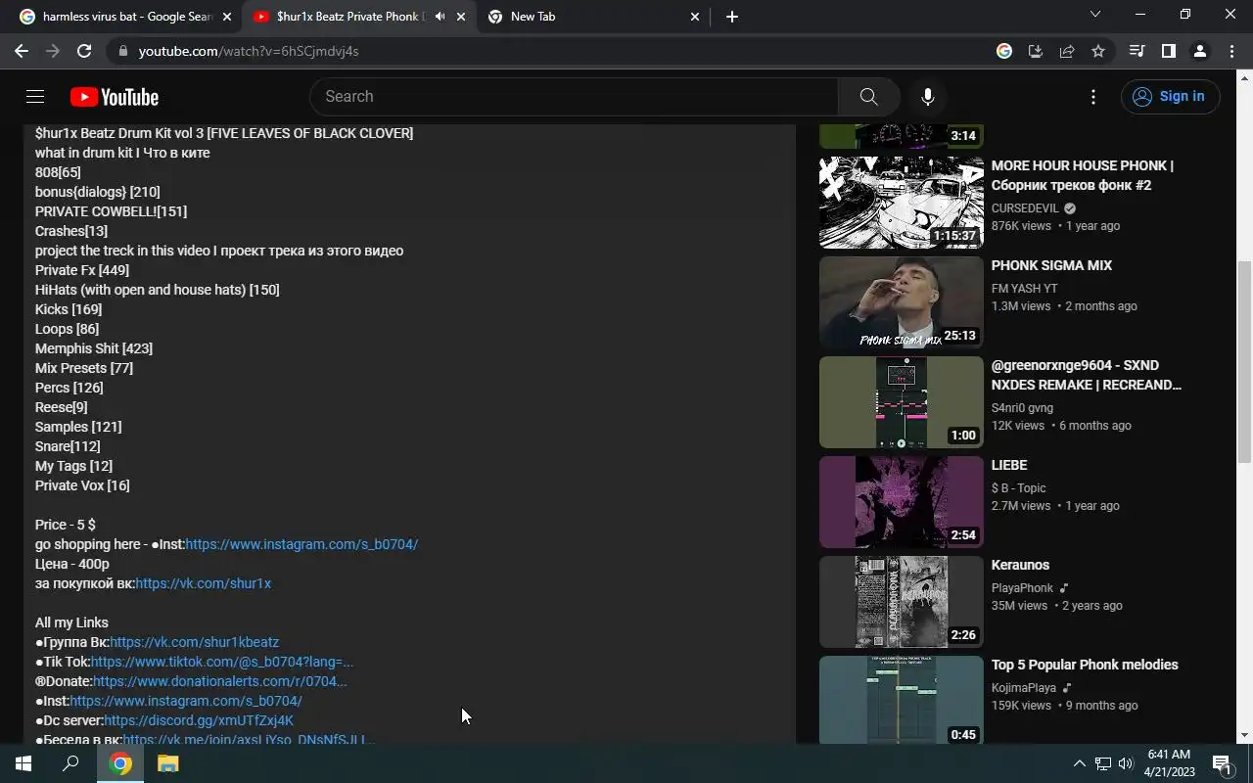The height and width of the screenshot is (783, 1253).
Task: Click the address bar URL field
Action: click(x=548, y=51)
